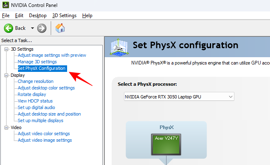Open the Help menu
The width and height of the screenshot is (270, 165).
point(87,16)
